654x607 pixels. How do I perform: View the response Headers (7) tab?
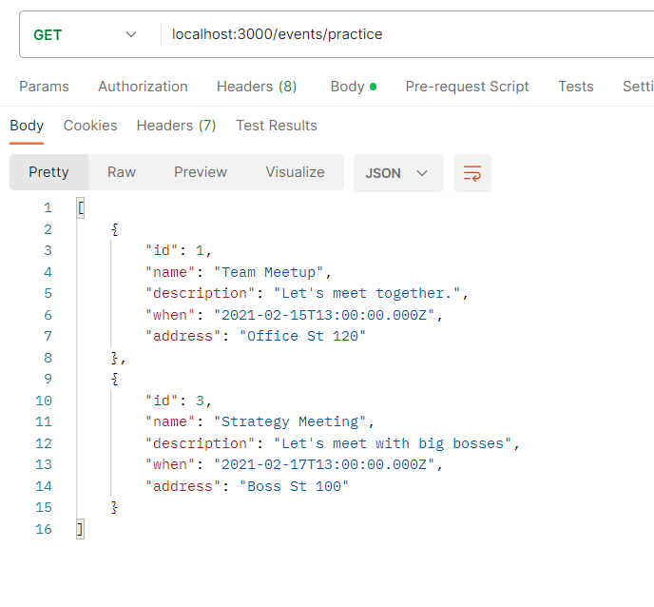[176, 126]
